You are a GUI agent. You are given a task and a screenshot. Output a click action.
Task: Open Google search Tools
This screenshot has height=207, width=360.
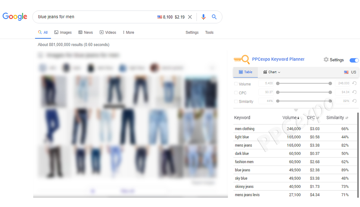coord(209,32)
